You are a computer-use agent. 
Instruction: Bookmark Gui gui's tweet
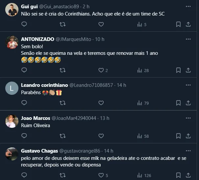tap(178, 24)
